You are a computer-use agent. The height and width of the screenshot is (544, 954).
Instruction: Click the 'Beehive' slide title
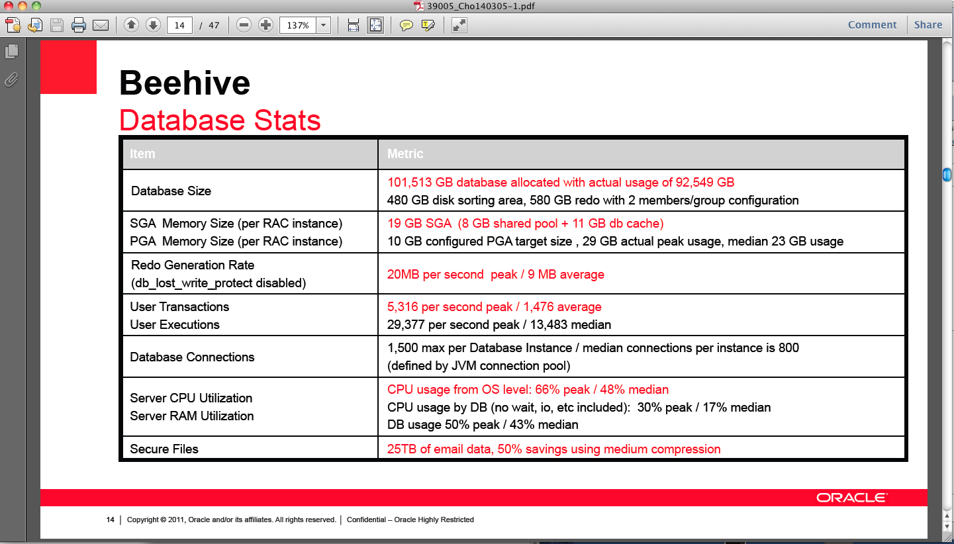click(x=185, y=83)
